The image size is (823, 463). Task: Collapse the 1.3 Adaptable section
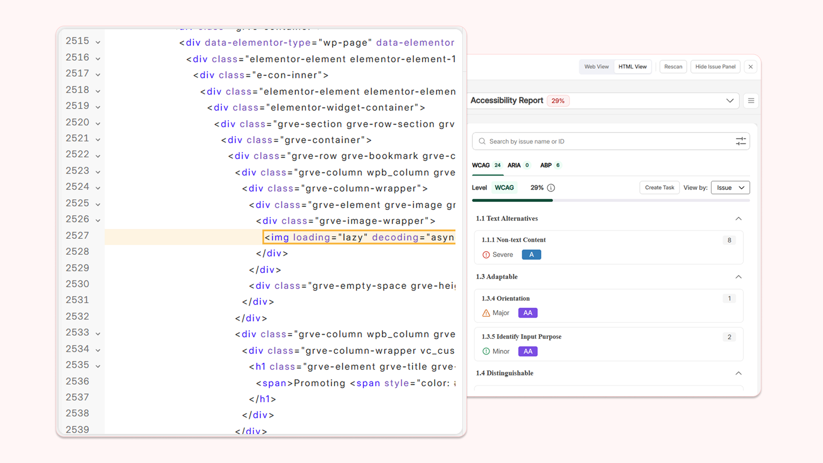click(x=739, y=277)
